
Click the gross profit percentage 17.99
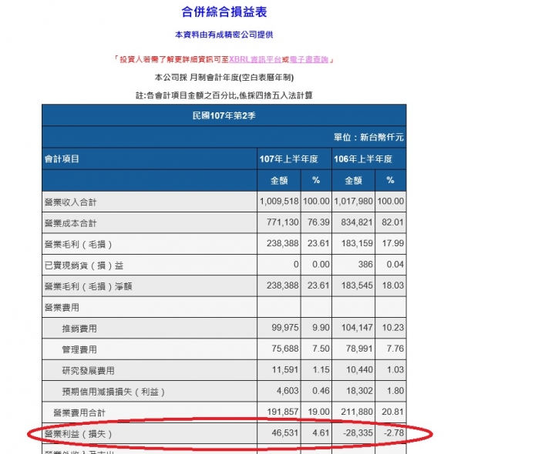tap(393, 243)
